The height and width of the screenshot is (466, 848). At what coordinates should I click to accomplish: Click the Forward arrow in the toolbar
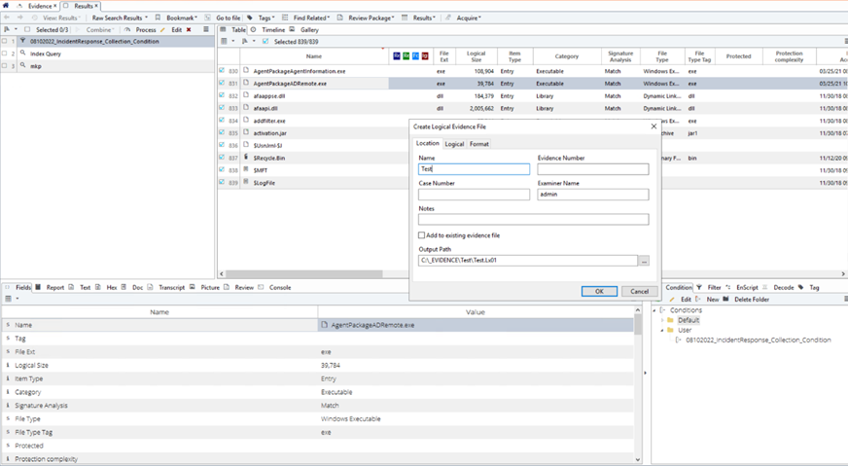click(20, 18)
